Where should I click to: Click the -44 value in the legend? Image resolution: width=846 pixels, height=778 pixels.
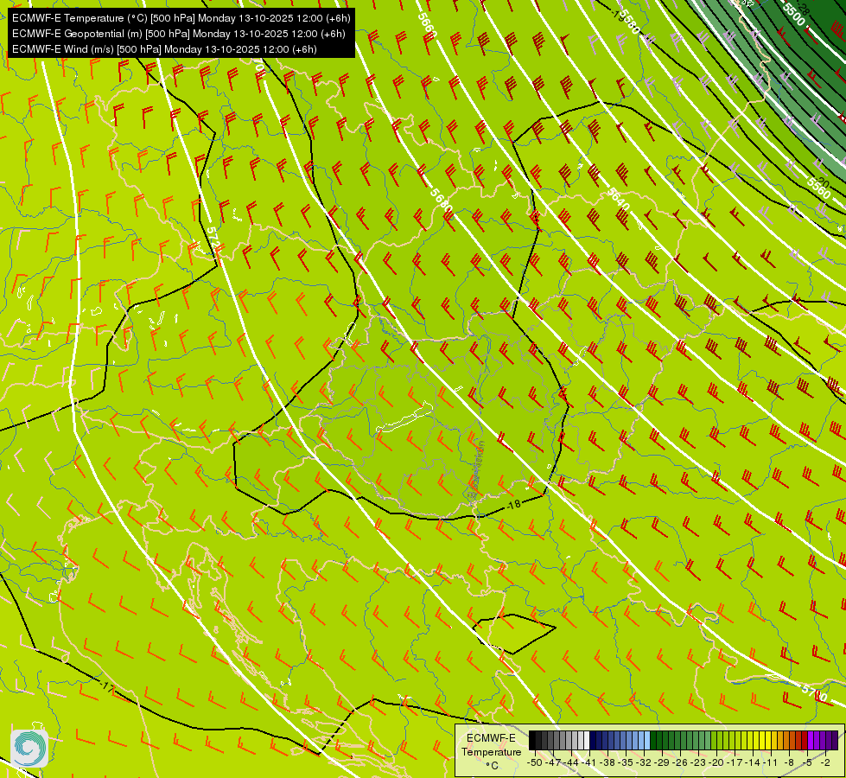(571, 762)
